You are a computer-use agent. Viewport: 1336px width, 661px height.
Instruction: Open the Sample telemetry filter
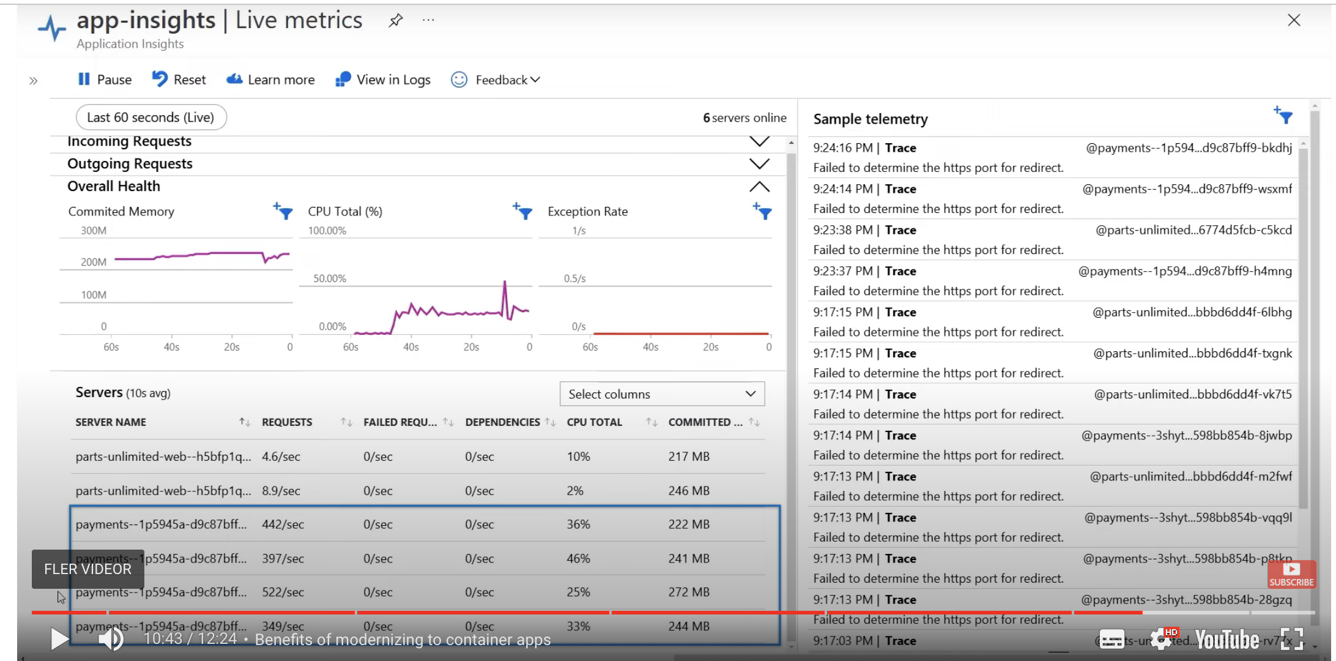tap(1284, 117)
